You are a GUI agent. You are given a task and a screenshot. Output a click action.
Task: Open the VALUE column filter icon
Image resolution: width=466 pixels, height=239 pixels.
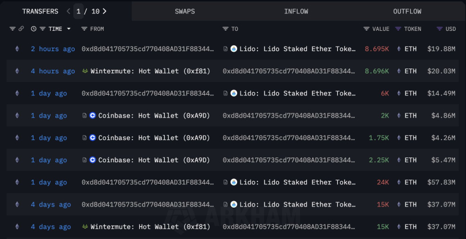point(366,28)
